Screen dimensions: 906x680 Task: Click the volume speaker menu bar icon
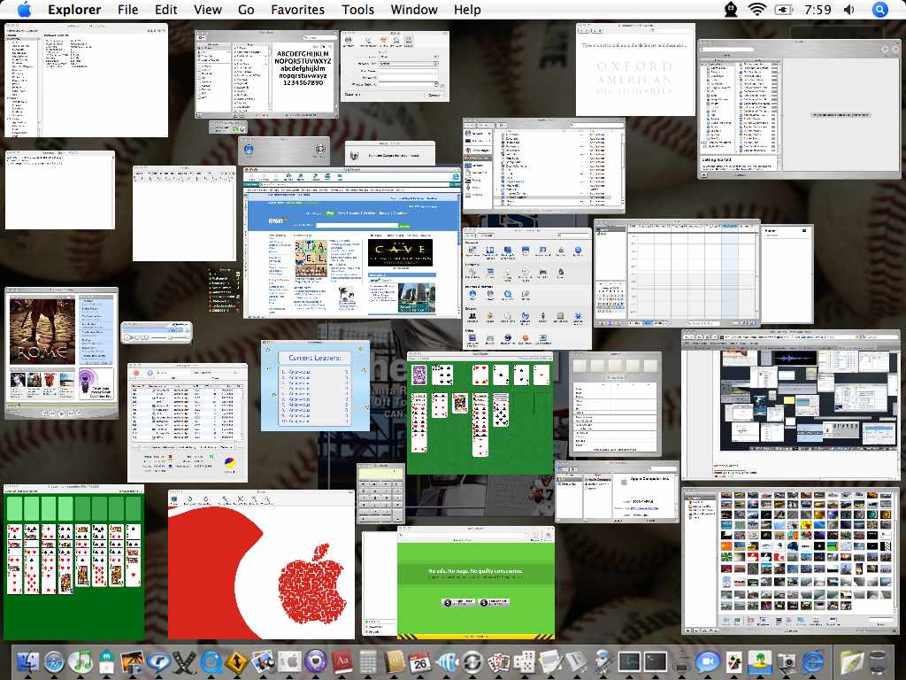(848, 10)
